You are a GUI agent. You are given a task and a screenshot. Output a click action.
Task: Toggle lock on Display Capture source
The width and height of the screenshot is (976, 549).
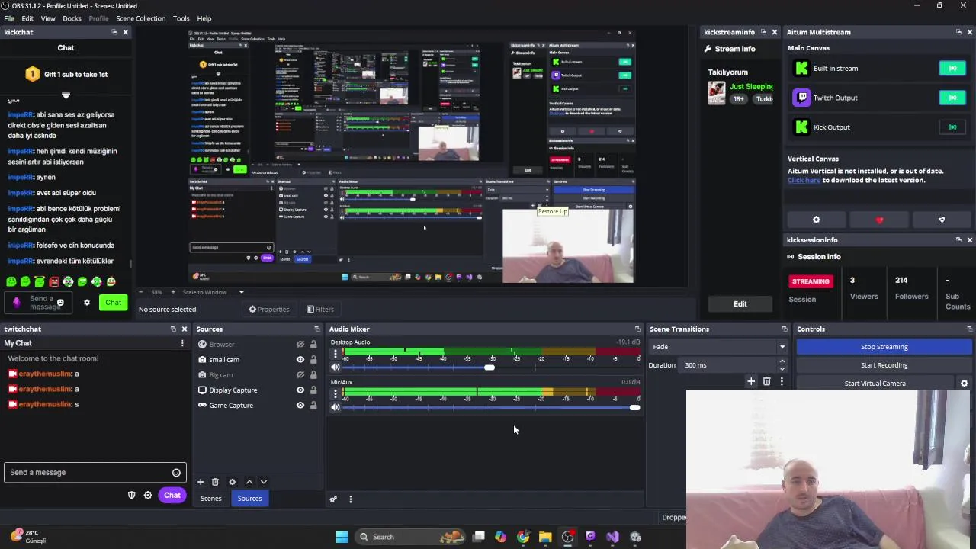(313, 390)
